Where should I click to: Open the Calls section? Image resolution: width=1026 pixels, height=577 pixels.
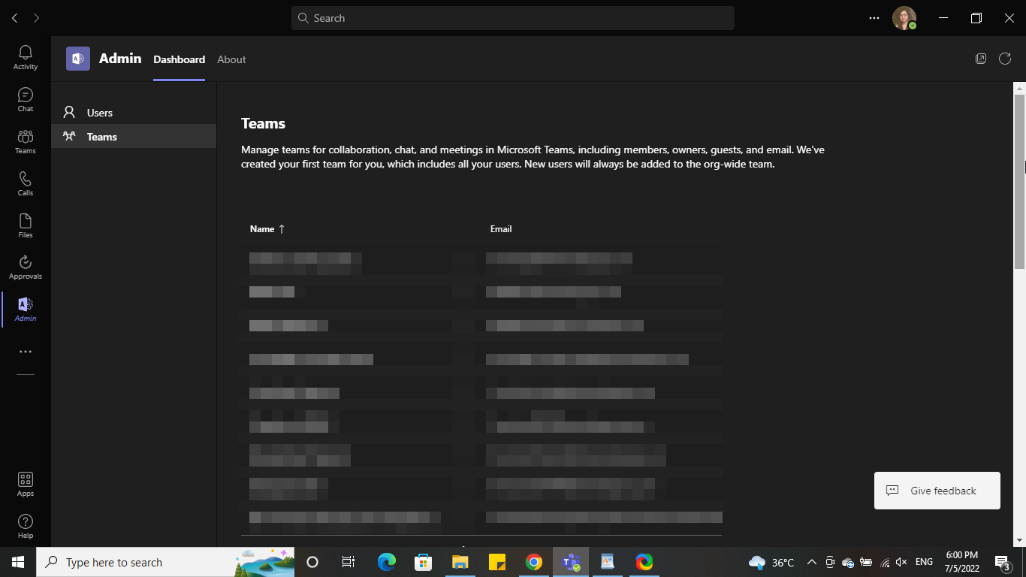pos(25,183)
